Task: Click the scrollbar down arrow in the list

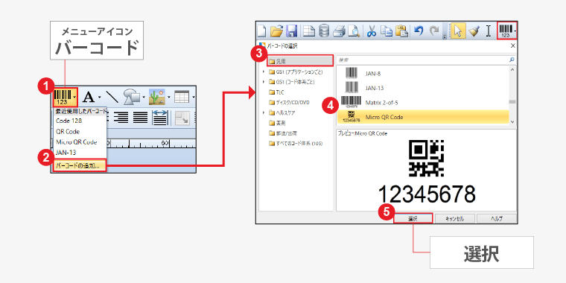Action: coord(512,122)
